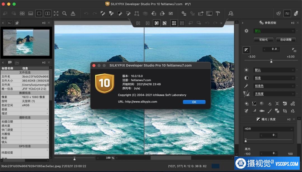Open the comment bubble info tab
The width and height of the screenshot is (302, 172).
pyautogui.click(x=10, y=63)
